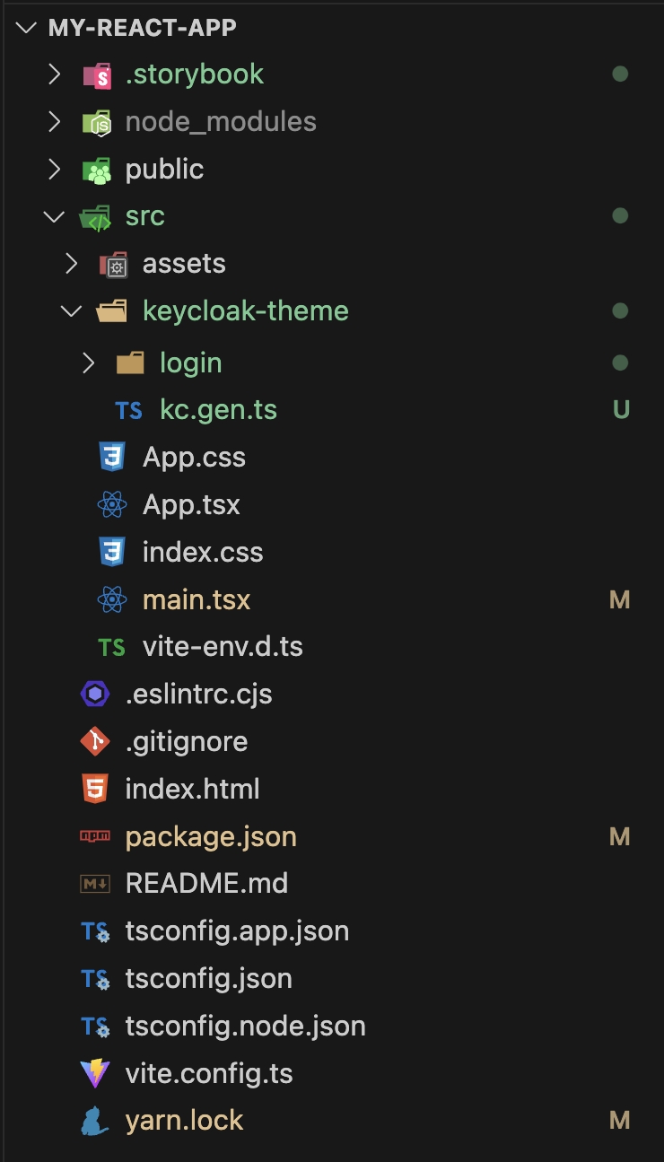Collapse the keycloak-theme folder chevron
Screen dimensions: 664x1162
(x=72, y=311)
